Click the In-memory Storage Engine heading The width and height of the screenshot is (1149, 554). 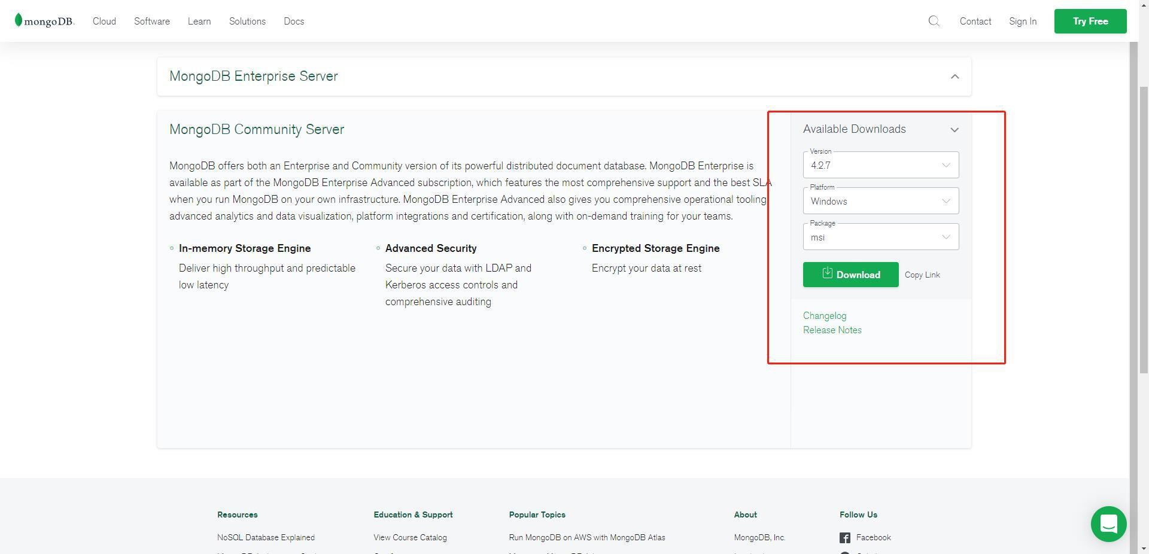[245, 248]
